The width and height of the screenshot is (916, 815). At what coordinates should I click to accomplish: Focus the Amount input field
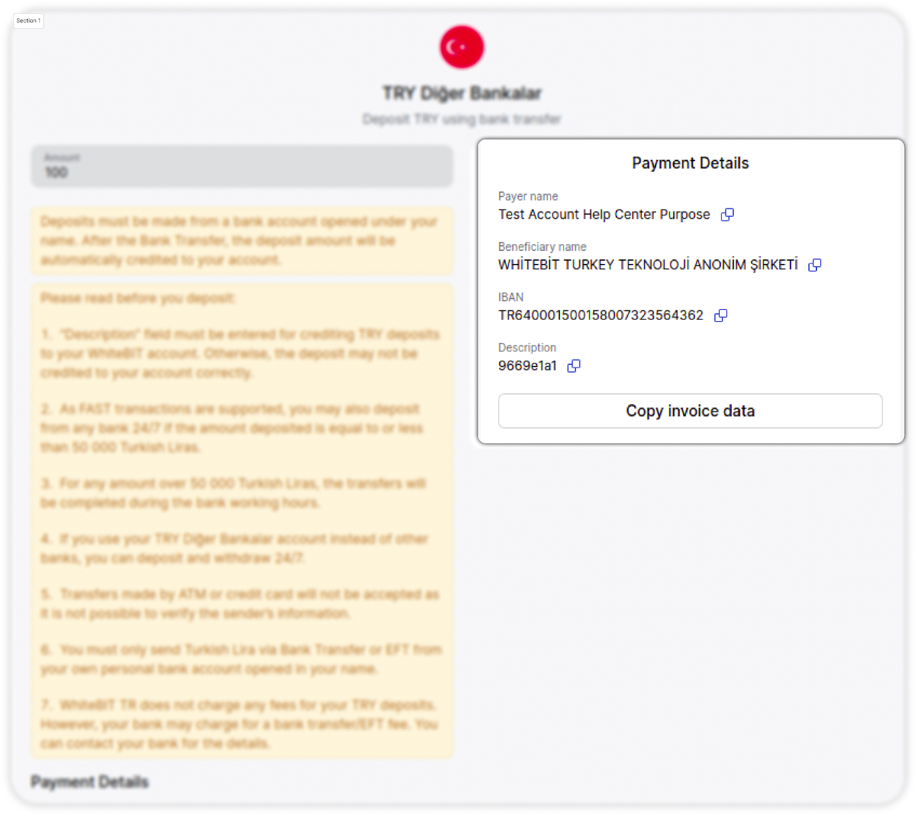coord(242,167)
